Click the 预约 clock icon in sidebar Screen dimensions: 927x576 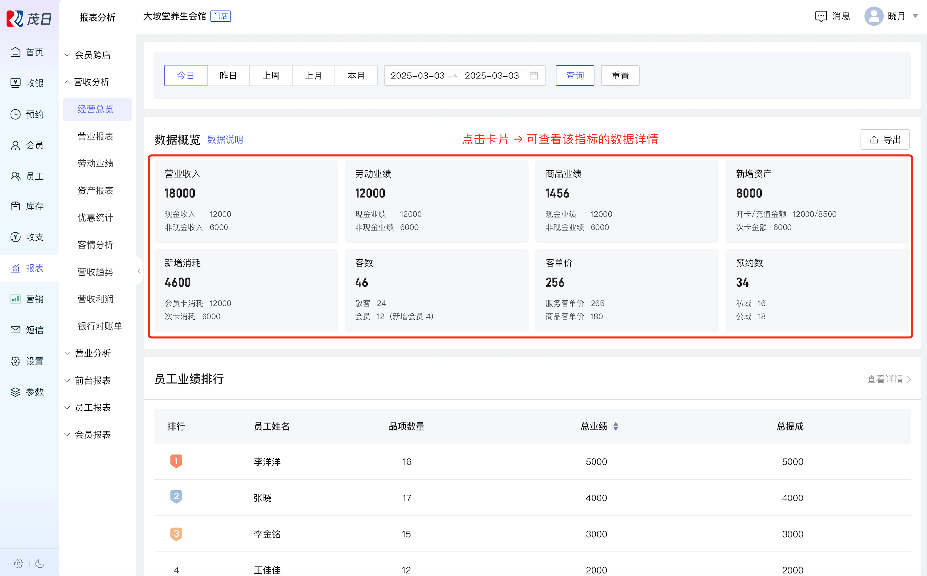click(x=15, y=114)
